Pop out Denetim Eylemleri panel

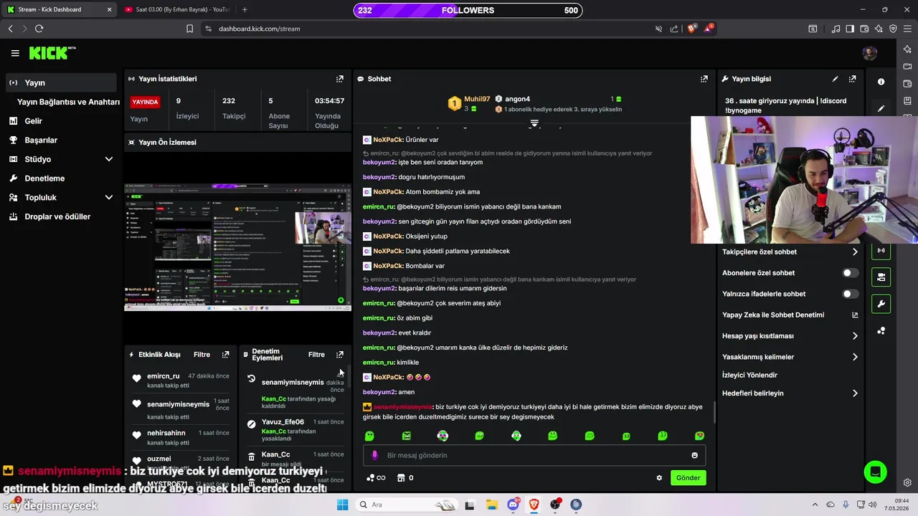340,355
